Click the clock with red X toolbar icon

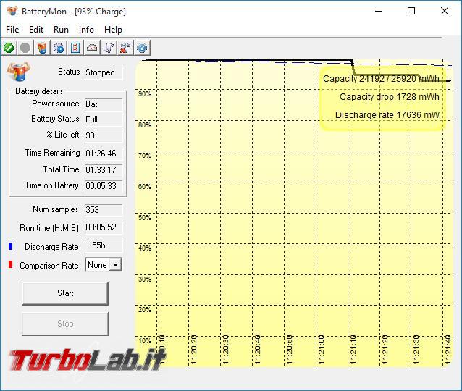125,48
